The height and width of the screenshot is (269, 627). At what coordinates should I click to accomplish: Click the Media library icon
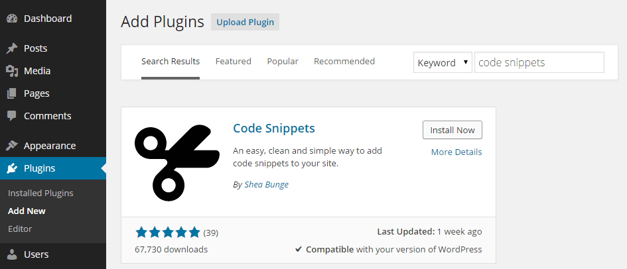point(13,71)
